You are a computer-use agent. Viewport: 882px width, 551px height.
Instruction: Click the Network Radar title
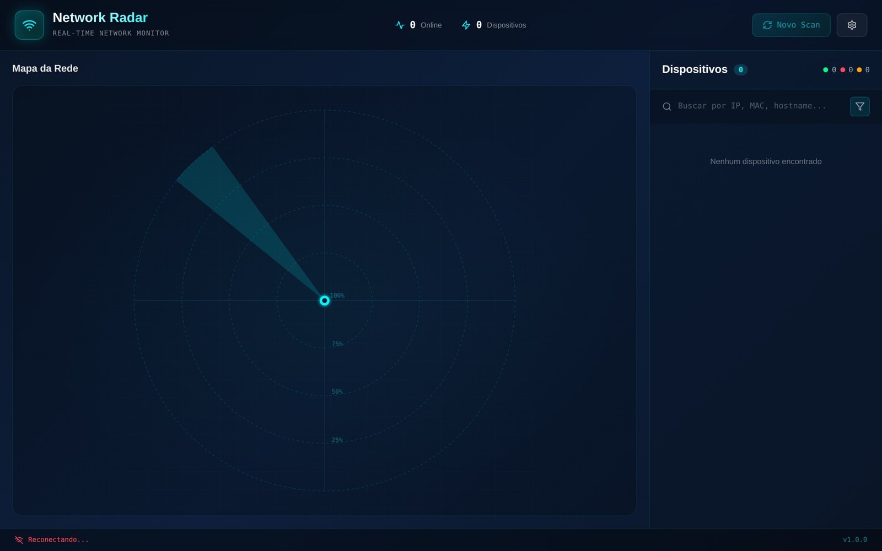point(100,18)
